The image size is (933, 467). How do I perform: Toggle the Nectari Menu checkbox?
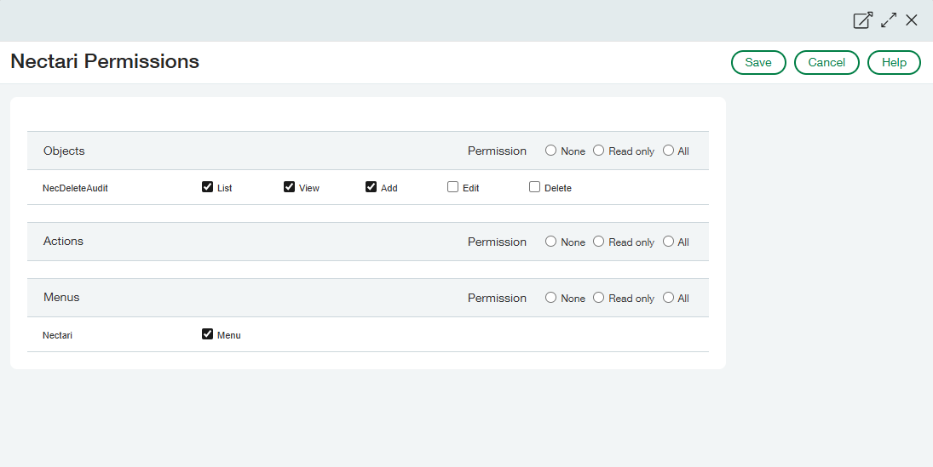(207, 334)
